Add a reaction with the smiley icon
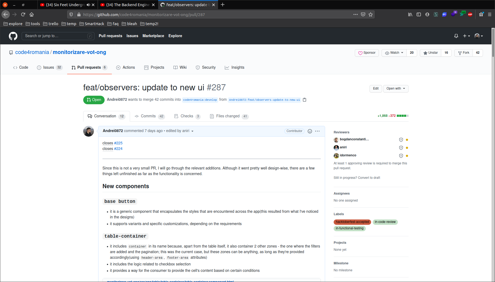495x282 pixels. click(x=310, y=131)
